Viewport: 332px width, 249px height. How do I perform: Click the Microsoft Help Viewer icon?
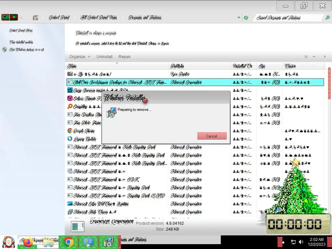click(70, 212)
